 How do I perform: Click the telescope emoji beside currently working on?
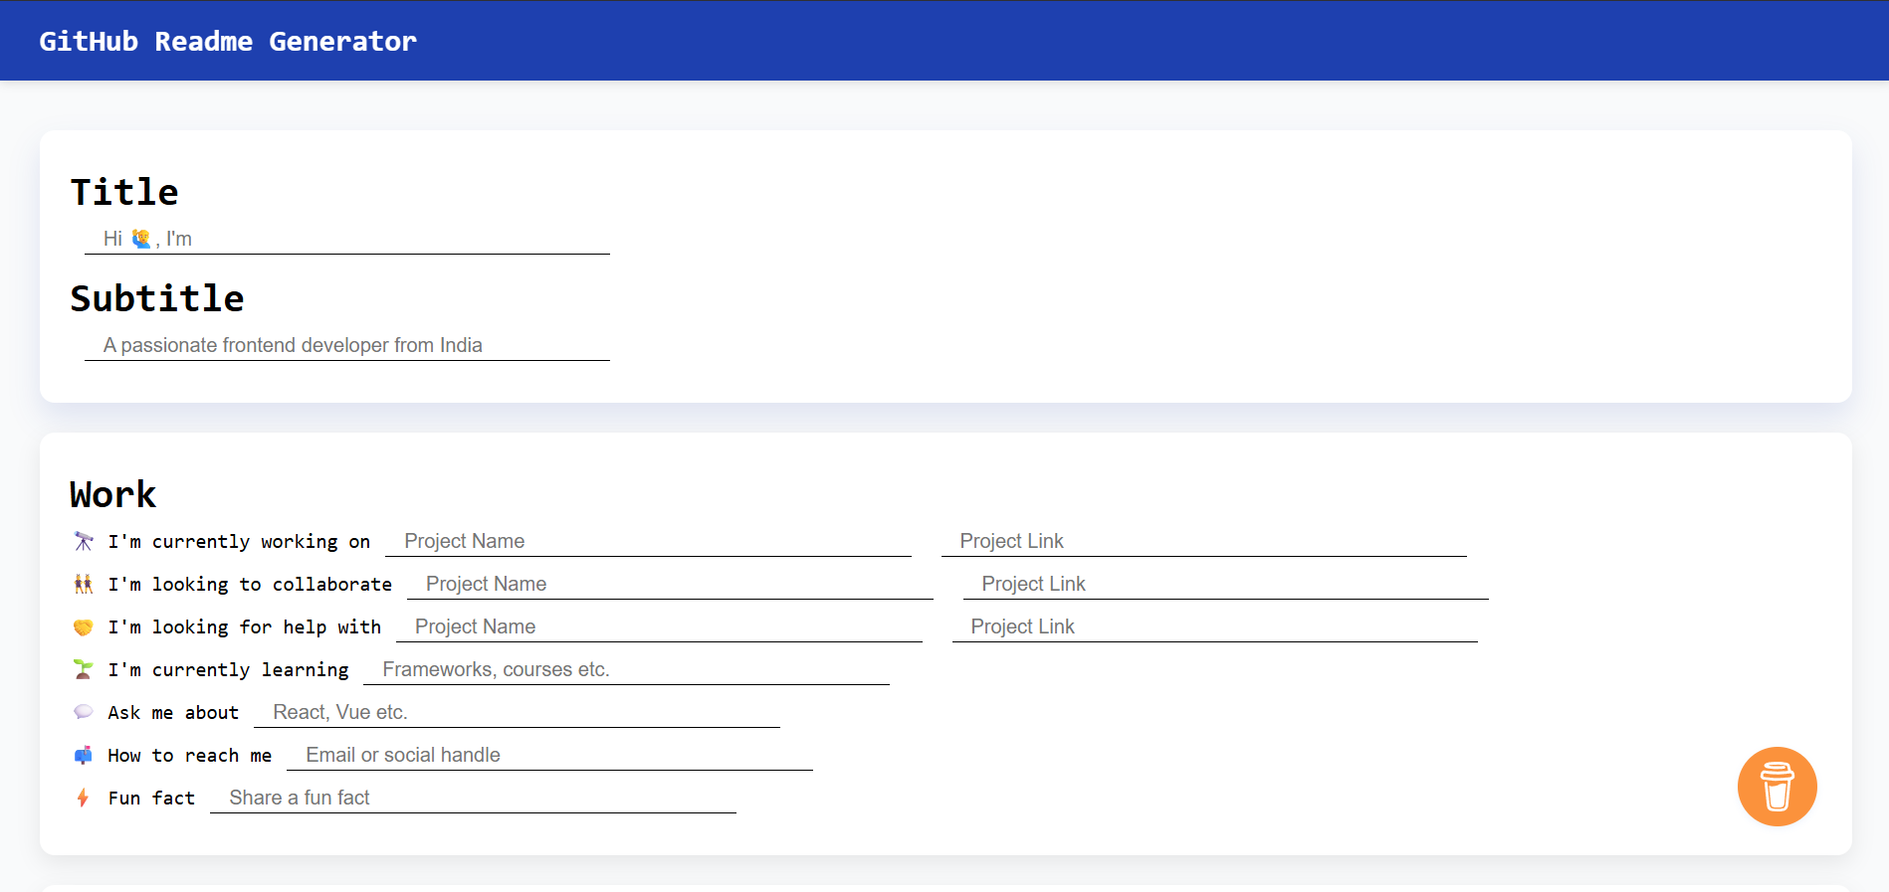pyautogui.click(x=84, y=541)
